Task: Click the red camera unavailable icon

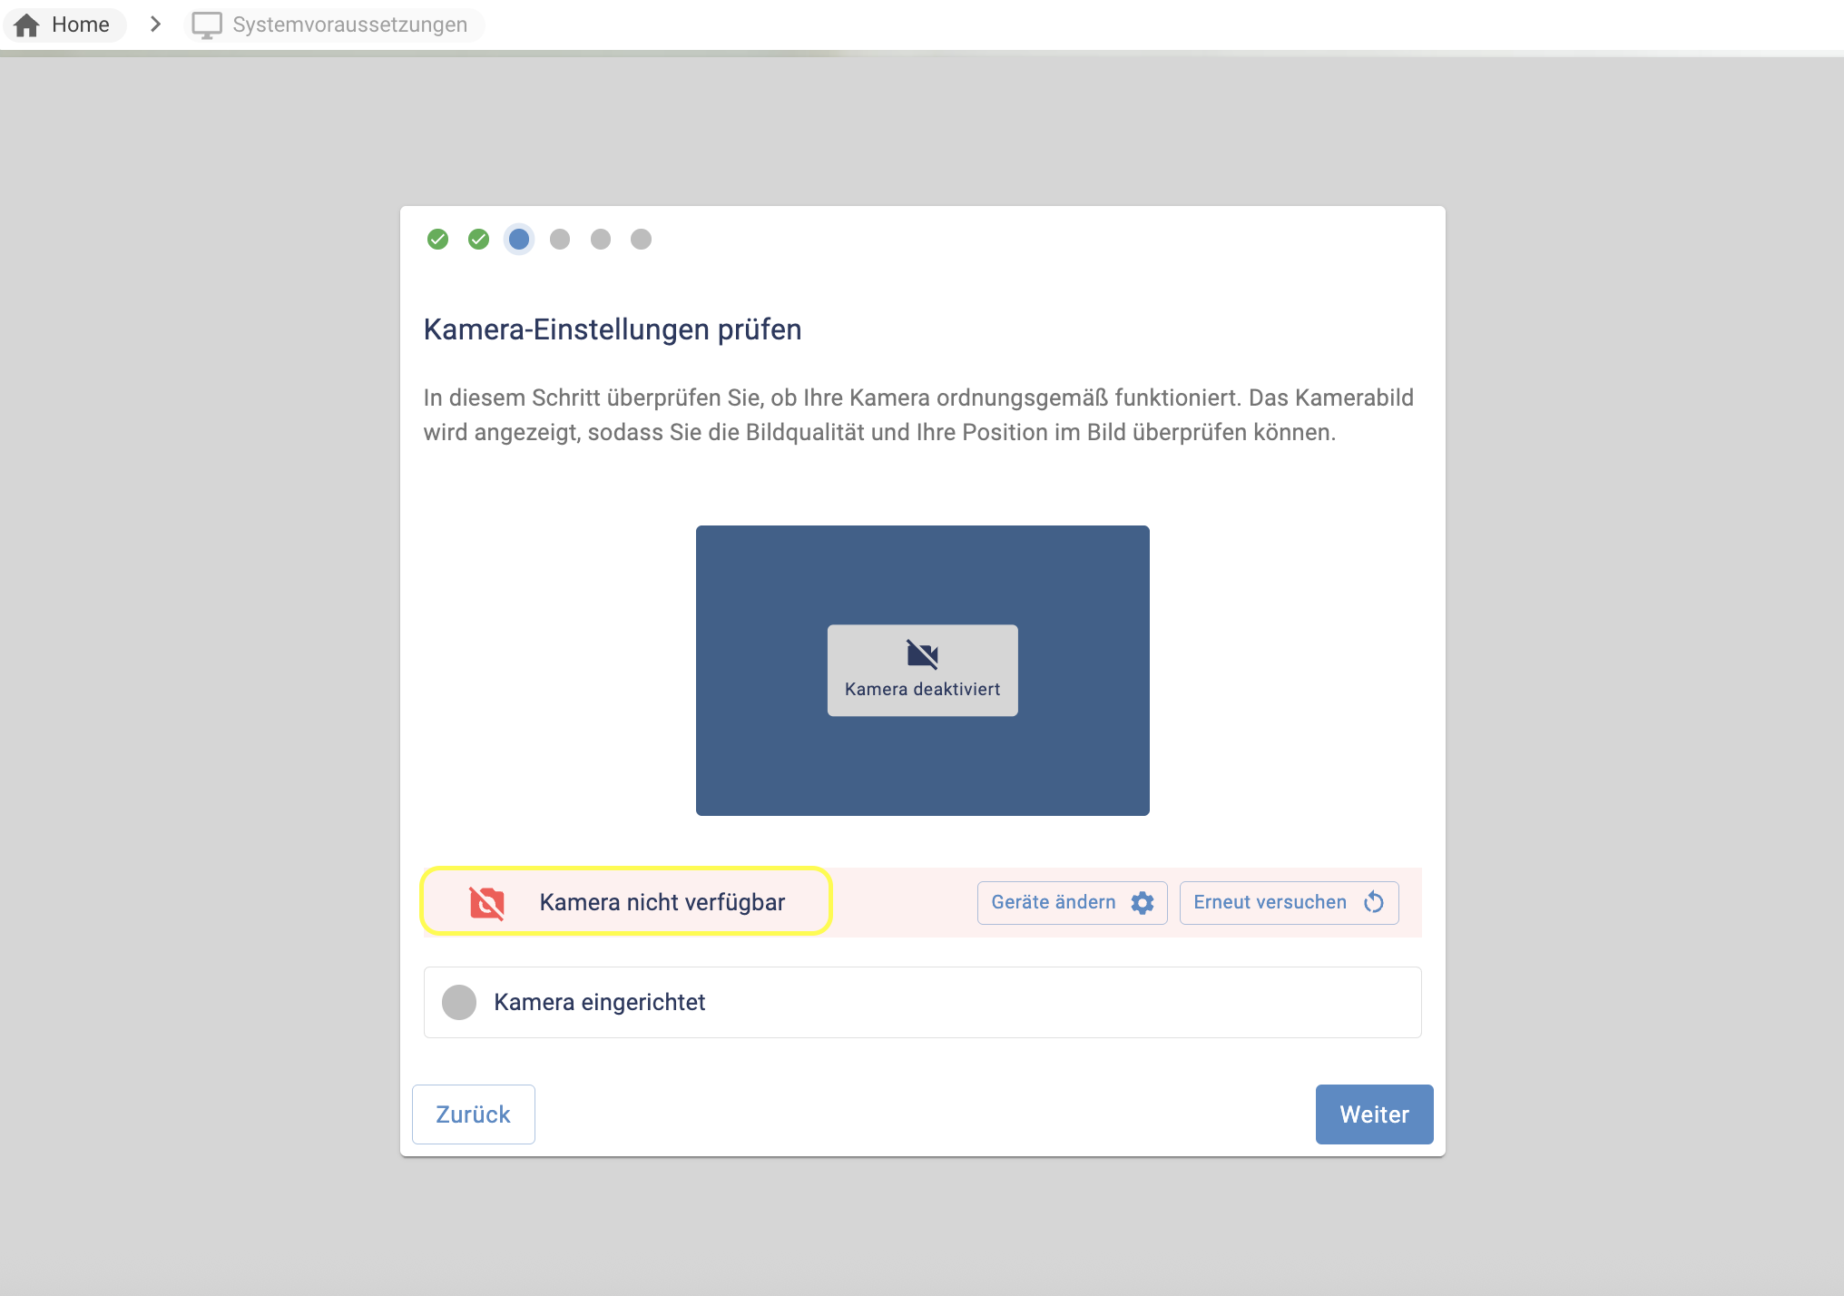Action: coord(487,902)
